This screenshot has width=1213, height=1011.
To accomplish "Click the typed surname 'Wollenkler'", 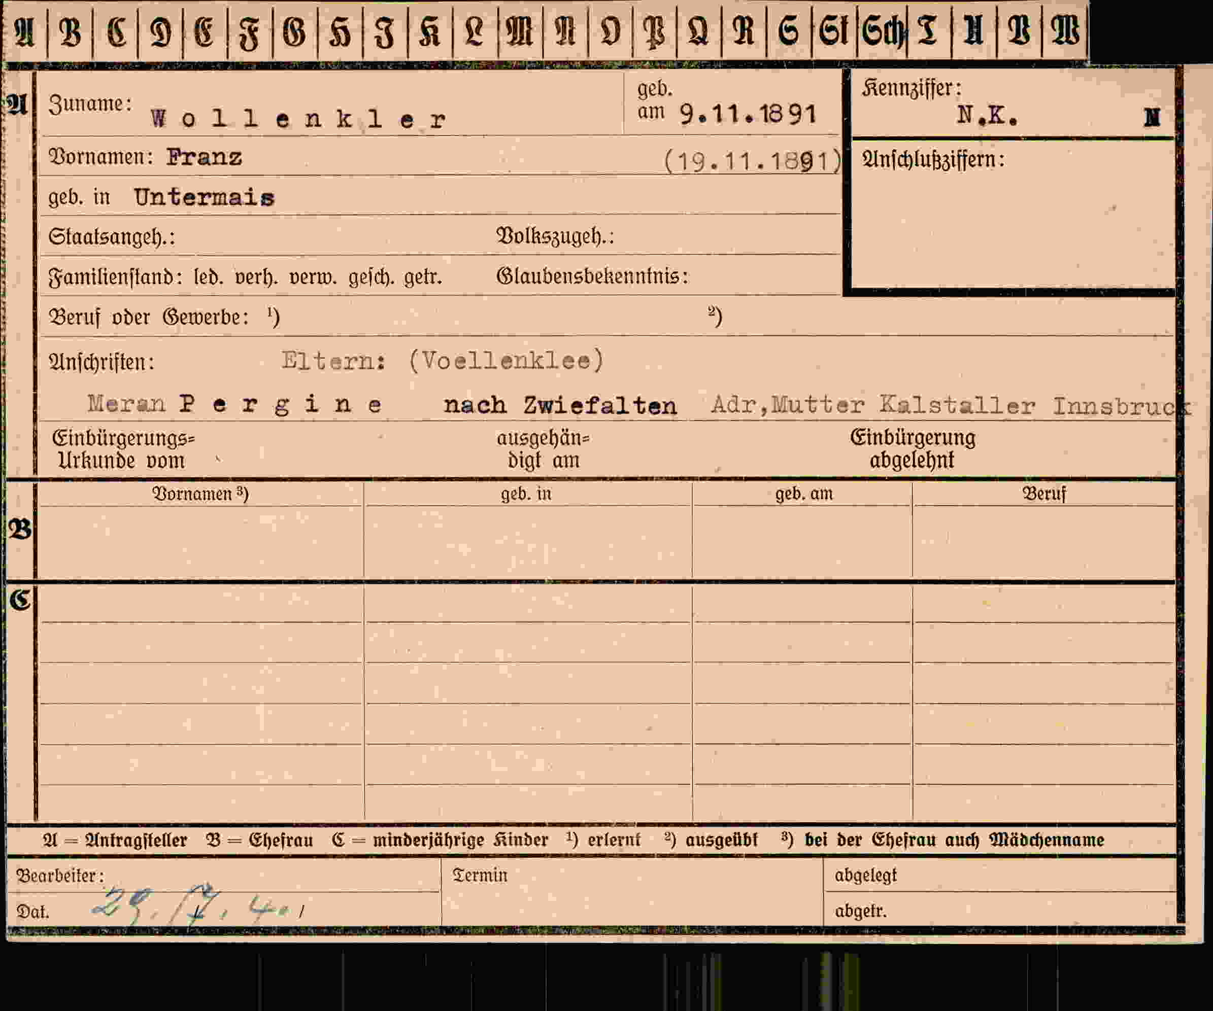I will point(298,119).
